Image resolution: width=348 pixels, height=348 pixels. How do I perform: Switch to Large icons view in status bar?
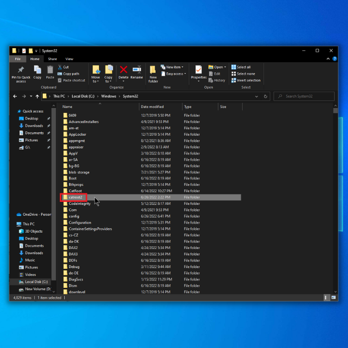[334, 298]
